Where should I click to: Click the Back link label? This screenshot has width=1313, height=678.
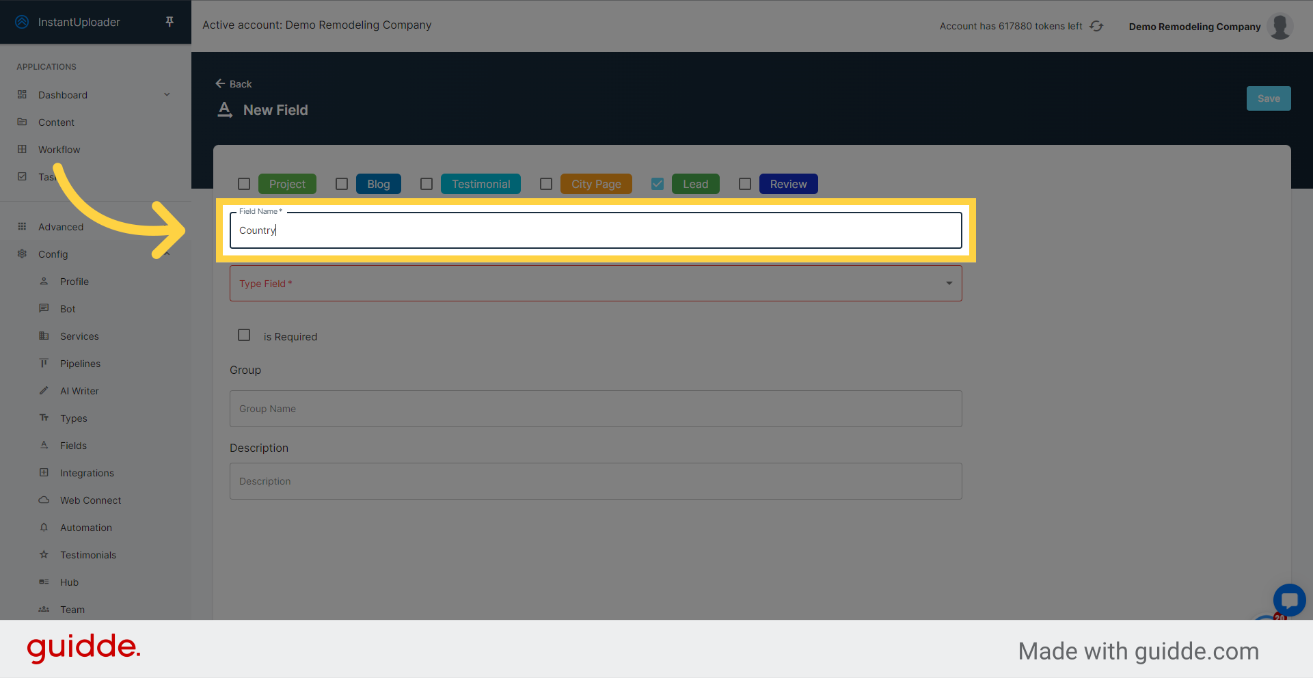(241, 84)
